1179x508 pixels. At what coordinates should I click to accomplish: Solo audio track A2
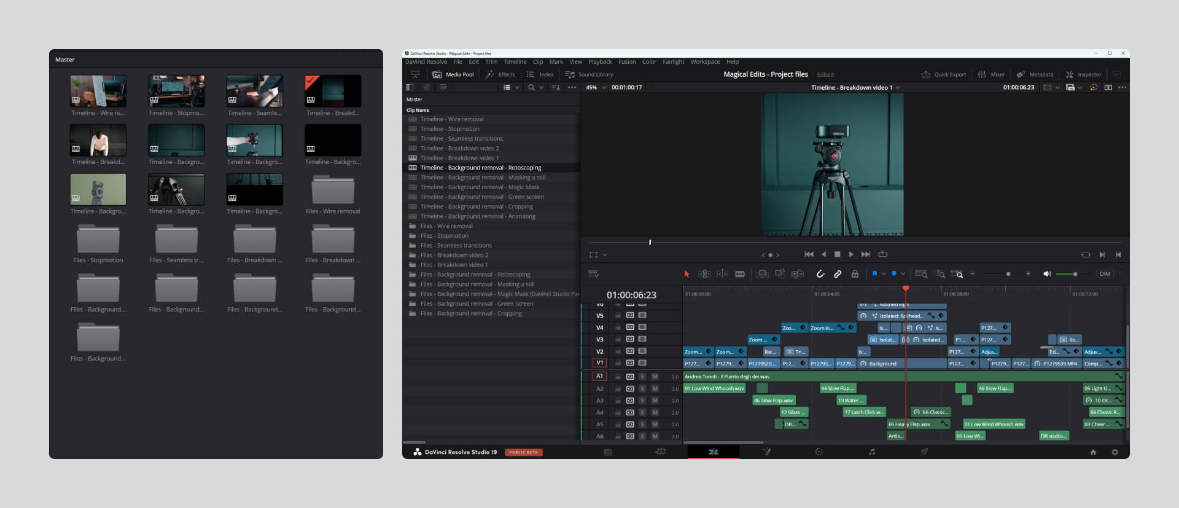pyautogui.click(x=642, y=389)
